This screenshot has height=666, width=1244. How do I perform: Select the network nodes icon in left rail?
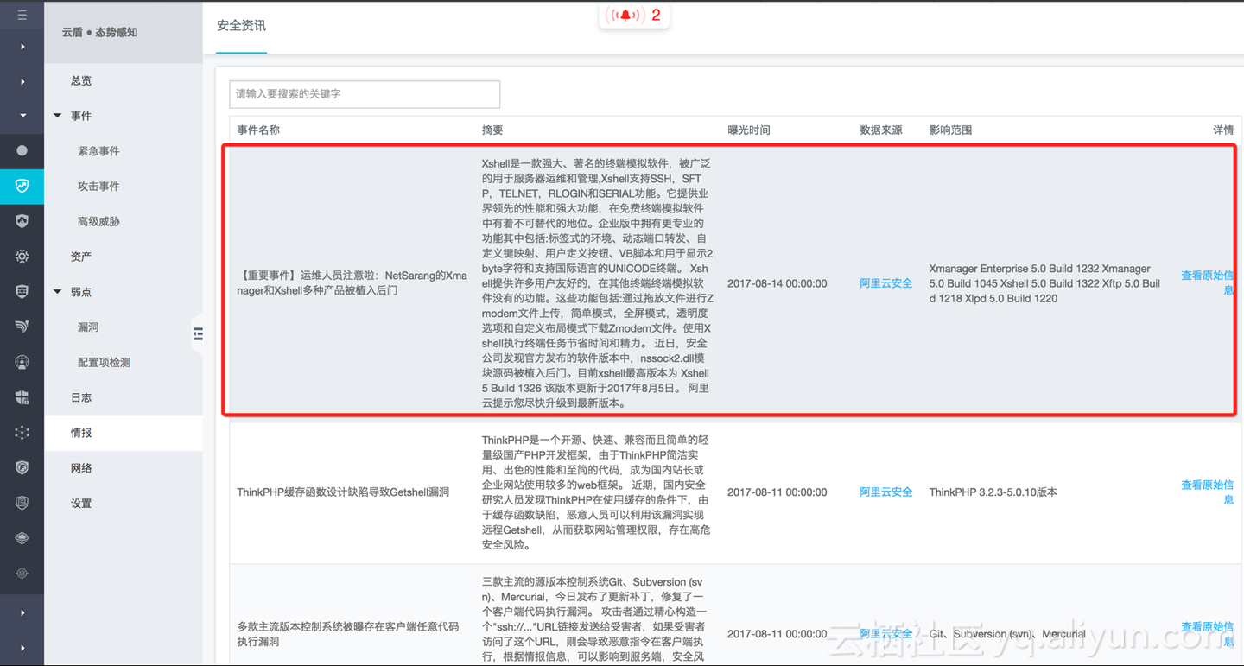point(22,432)
